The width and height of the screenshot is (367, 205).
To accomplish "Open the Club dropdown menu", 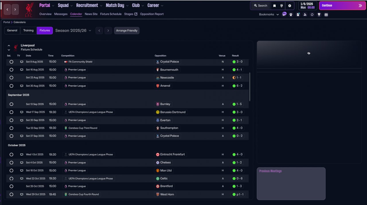I will pyautogui.click(x=138, y=5).
